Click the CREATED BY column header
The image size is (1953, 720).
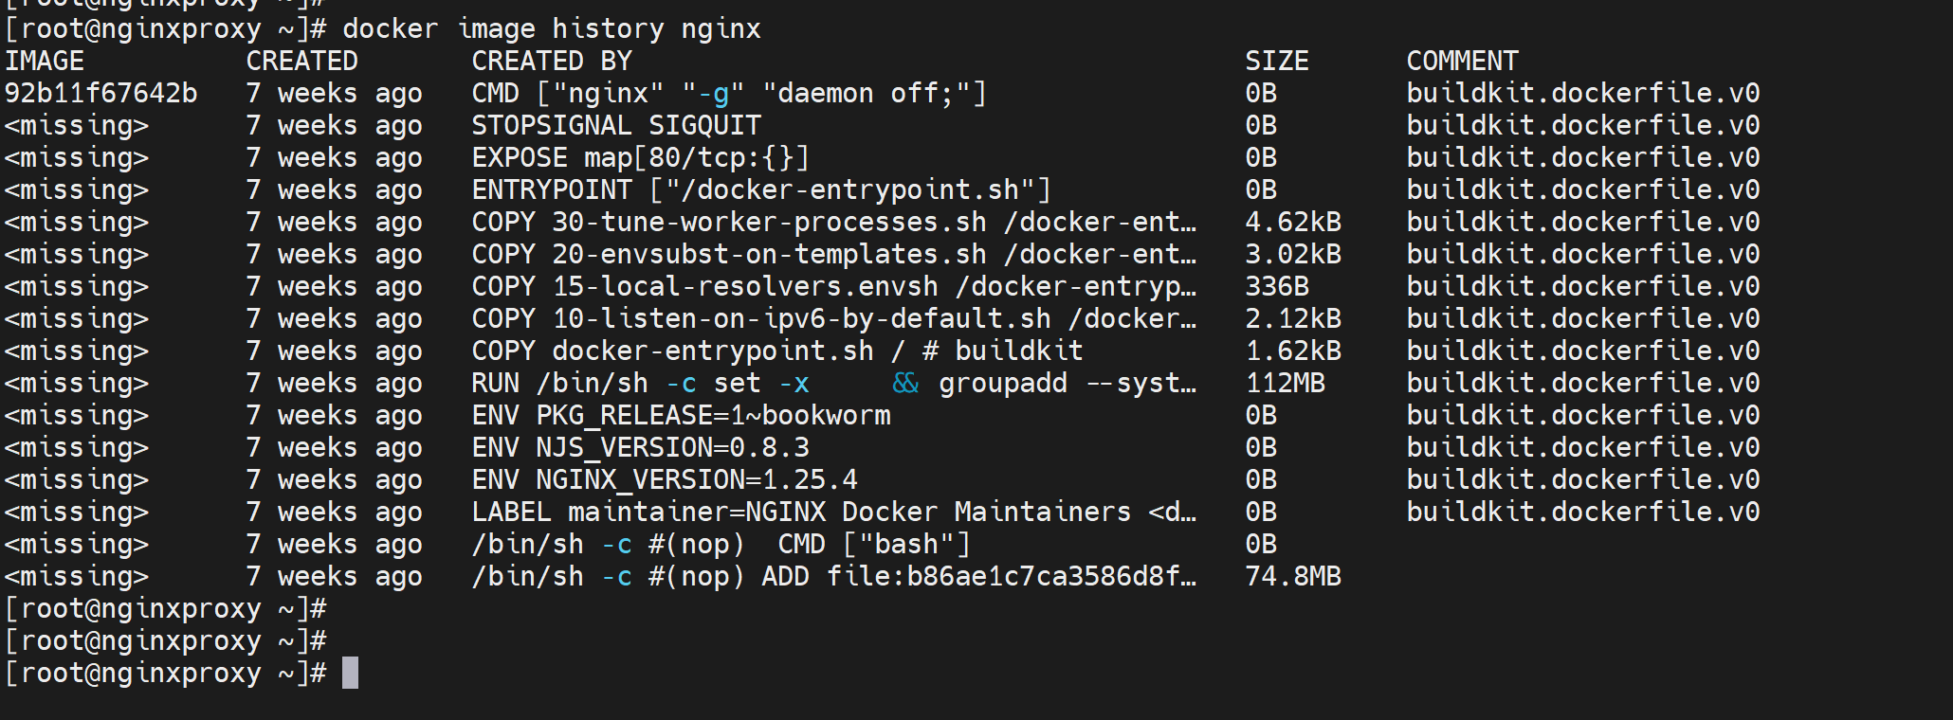pos(552,61)
